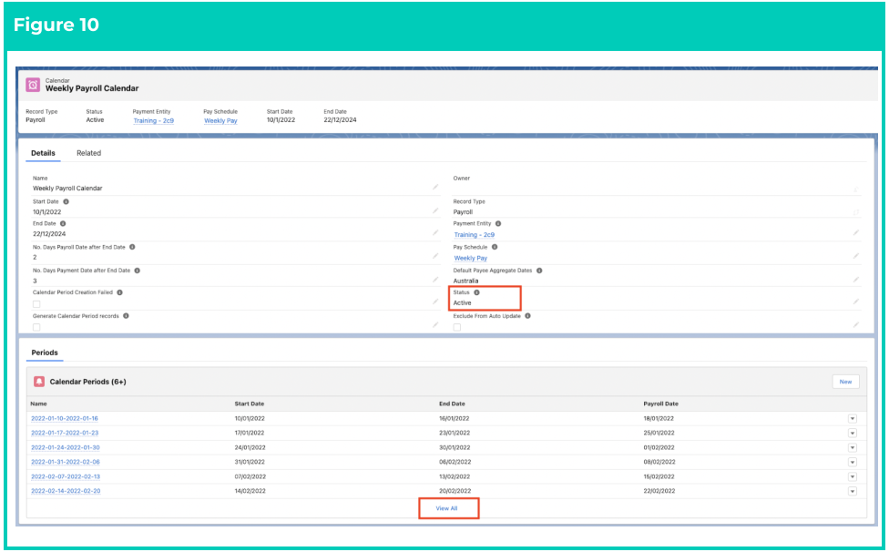
Task: Click start date 24/01/2022 cell
Action: point(250,448)
